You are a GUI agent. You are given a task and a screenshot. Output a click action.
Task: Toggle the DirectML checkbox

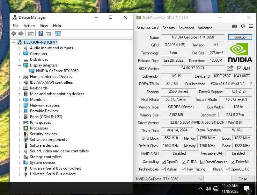233,162
